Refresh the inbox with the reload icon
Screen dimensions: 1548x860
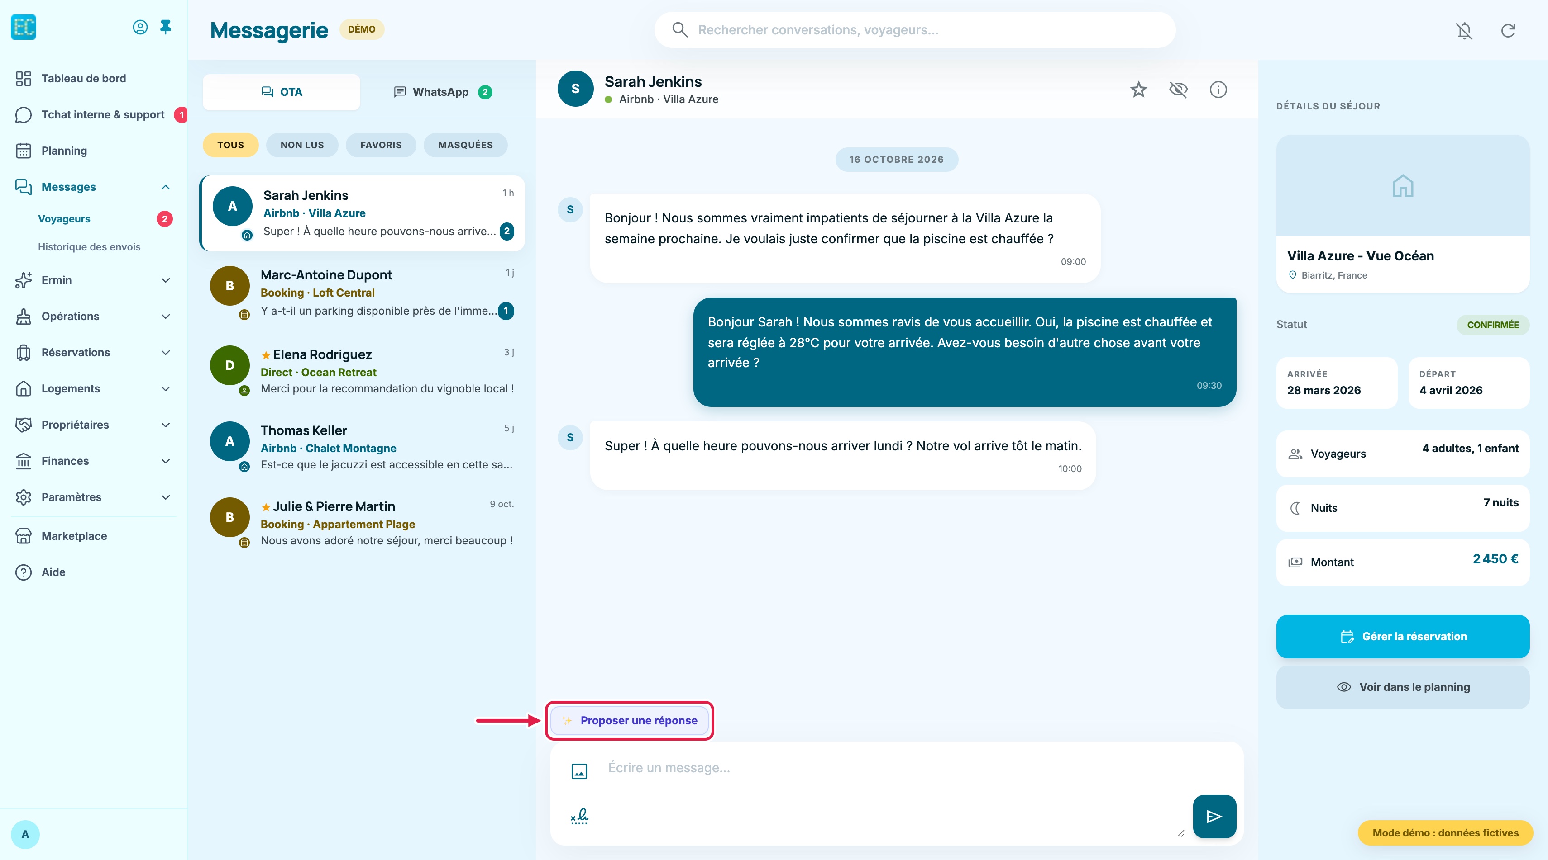[x=1508, y=30]
